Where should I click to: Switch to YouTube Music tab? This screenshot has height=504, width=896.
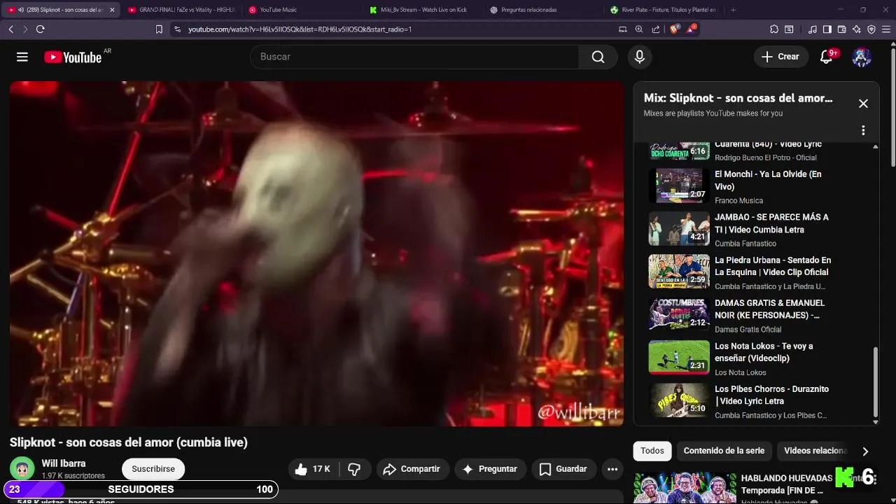tap(302, 10)
